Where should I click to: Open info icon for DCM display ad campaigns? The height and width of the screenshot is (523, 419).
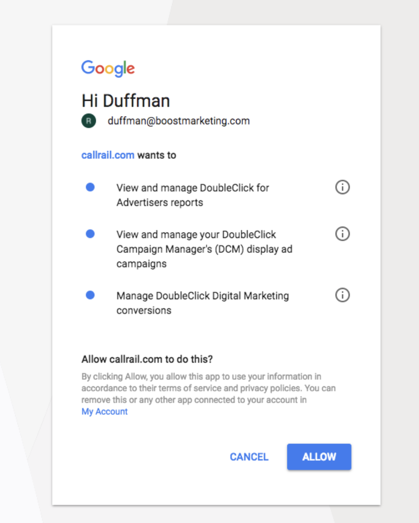[342, 234]
